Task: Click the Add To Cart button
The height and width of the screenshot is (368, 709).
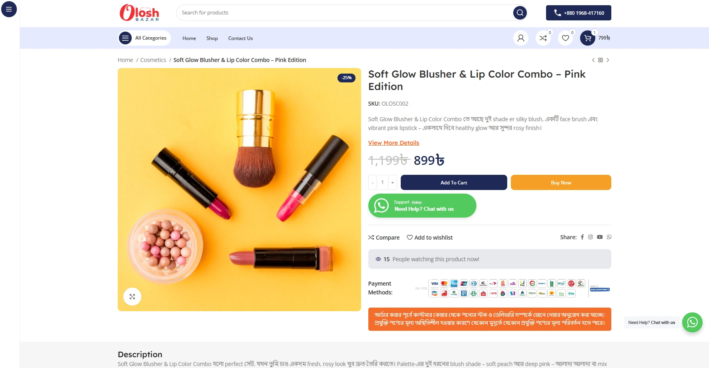Action: [x=454, y=182]
